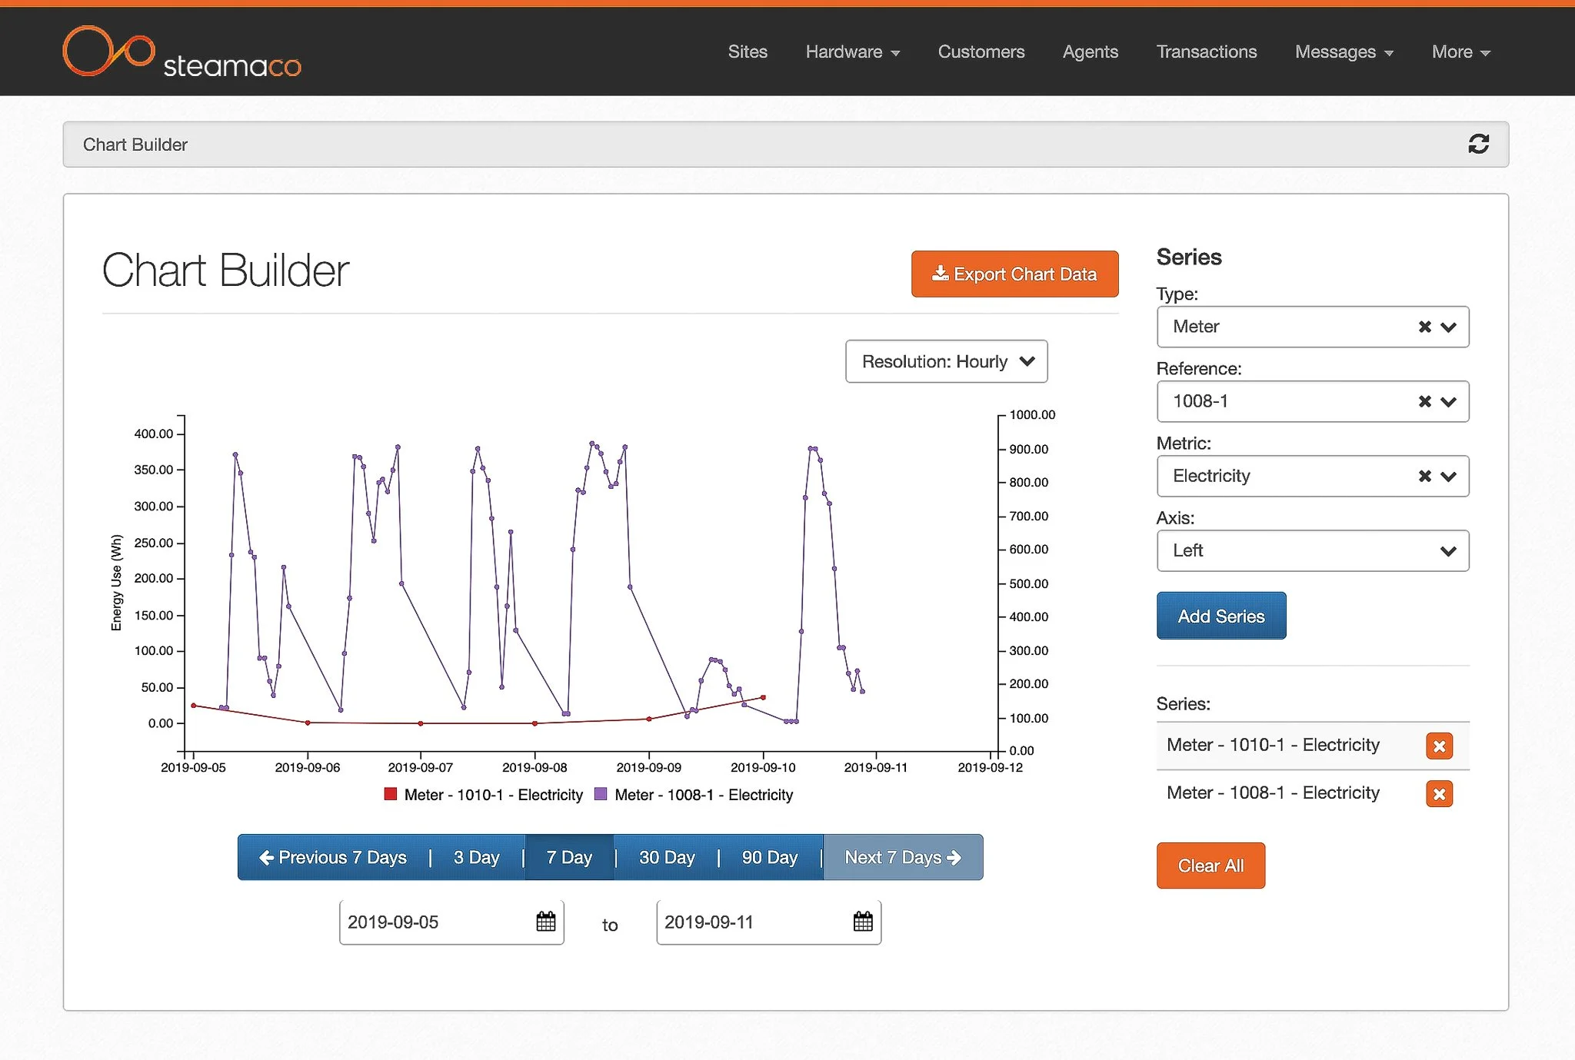The height and width of the screenshot is (1060, 1575).
Task: Click the refresh icon in Chart Builder header
Action: 1477,145
